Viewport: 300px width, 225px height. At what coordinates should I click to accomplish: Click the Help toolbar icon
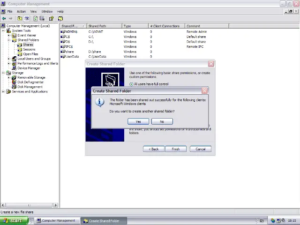coord(51,19)
